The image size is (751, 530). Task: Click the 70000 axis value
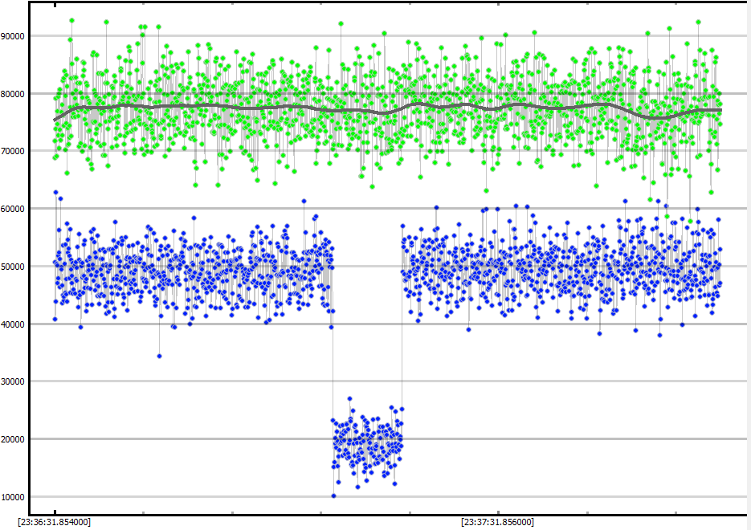point(13,151)
